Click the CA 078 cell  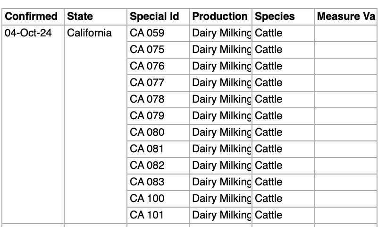point(147,99)
